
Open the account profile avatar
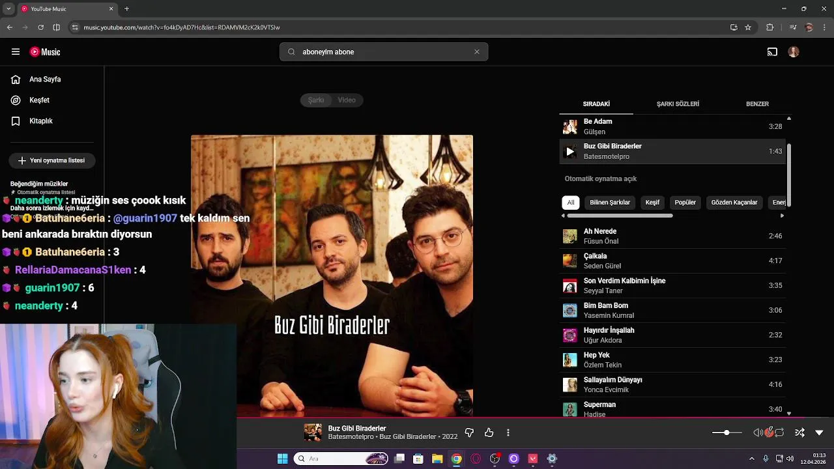(794, 52)
